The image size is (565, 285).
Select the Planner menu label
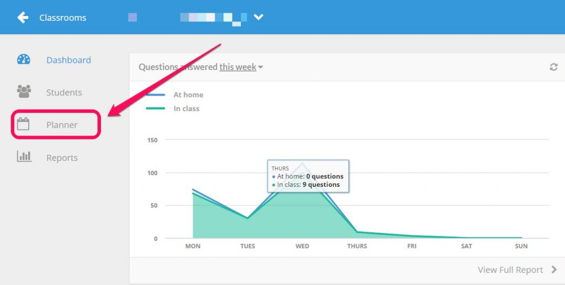(x=62, y=125)
